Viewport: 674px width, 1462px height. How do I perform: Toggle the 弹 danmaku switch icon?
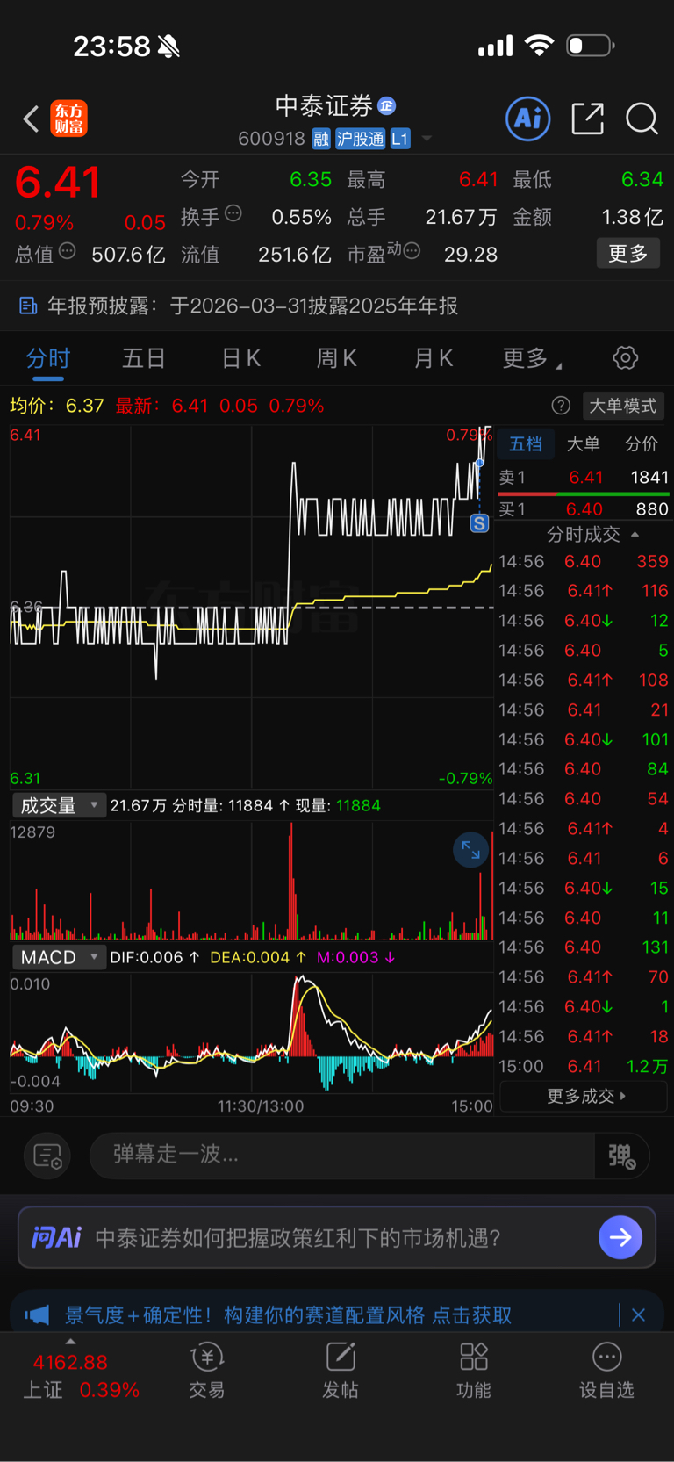pyautogui.click(x=621, y=1156)
